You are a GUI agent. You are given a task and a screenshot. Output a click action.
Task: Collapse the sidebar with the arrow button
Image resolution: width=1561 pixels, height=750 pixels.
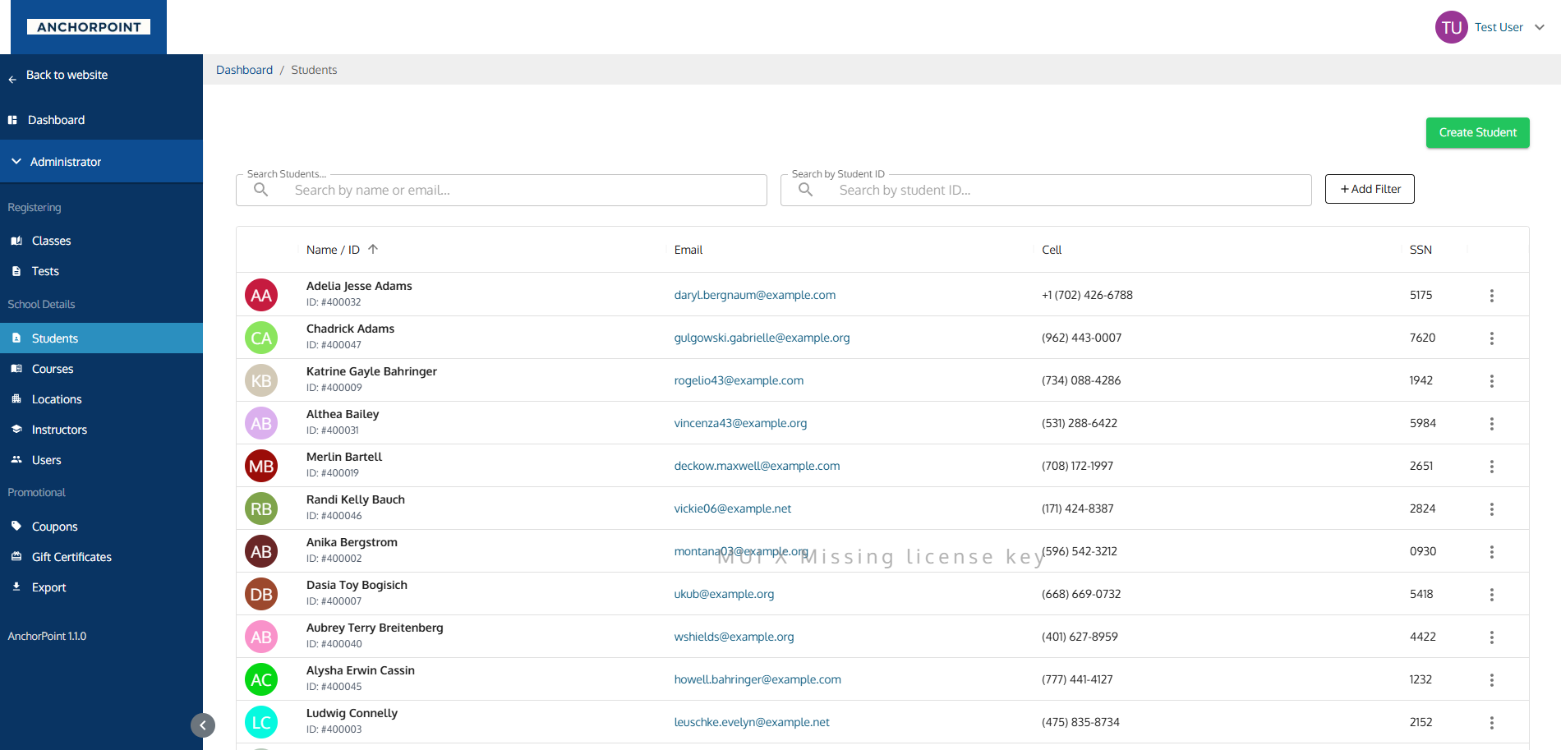tap(203, 725)
